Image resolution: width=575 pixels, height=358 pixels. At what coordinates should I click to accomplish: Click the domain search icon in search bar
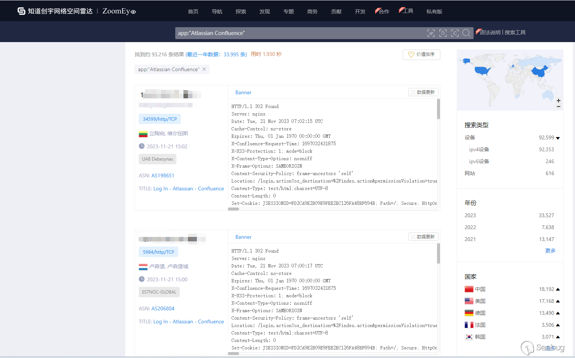coord(443,33)
